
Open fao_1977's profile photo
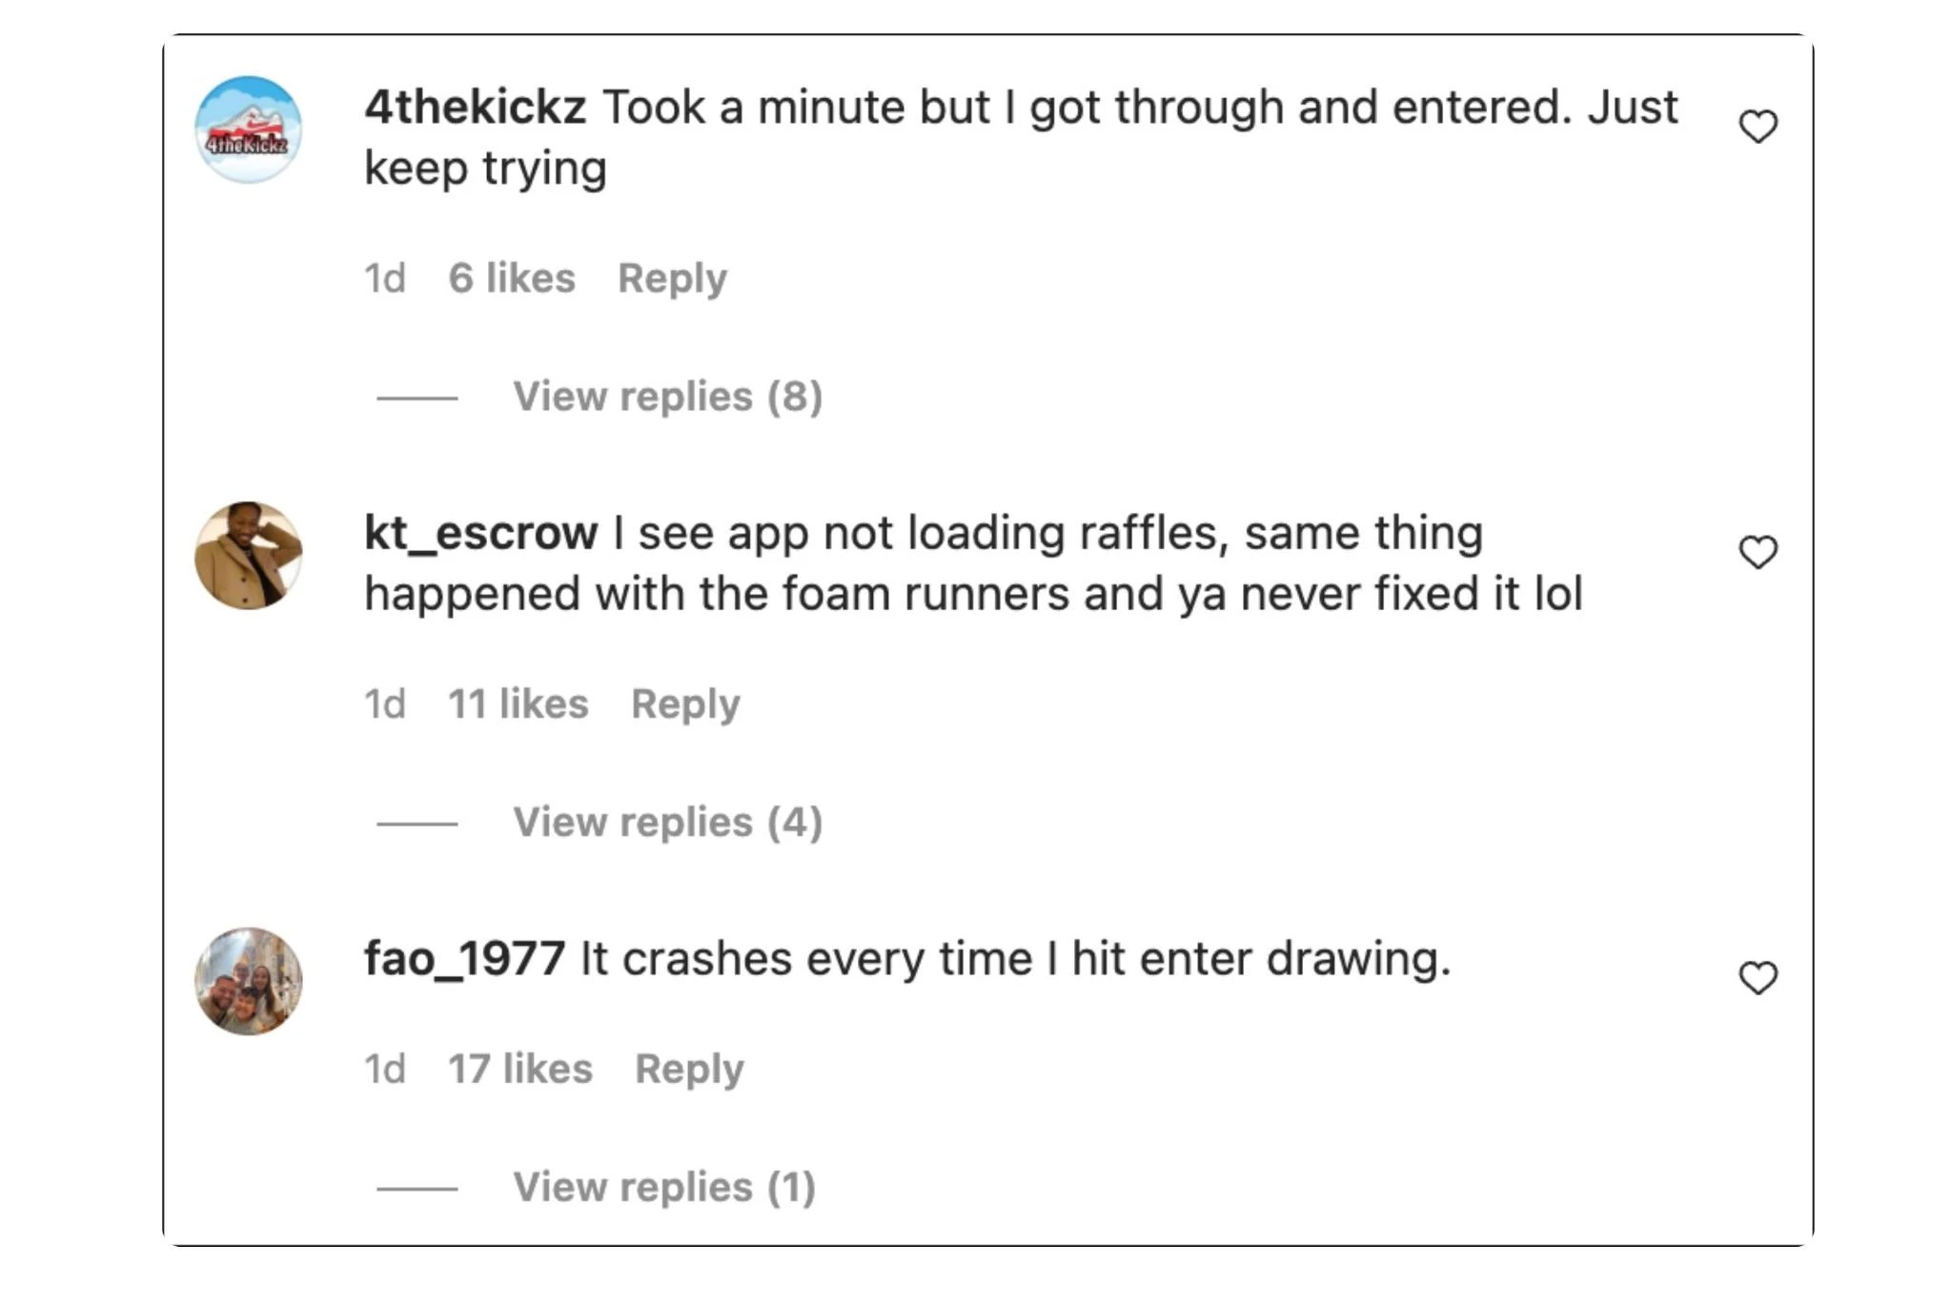point(249,981)
